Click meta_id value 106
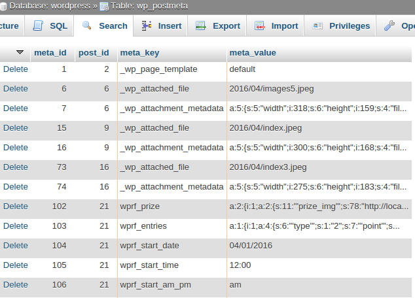This screenshot has width=415, height=298. (60, 285)
